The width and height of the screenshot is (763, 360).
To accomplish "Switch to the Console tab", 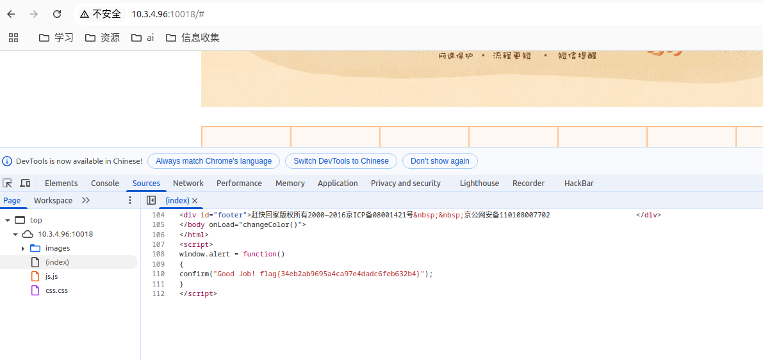I will (x=105, y=184).
